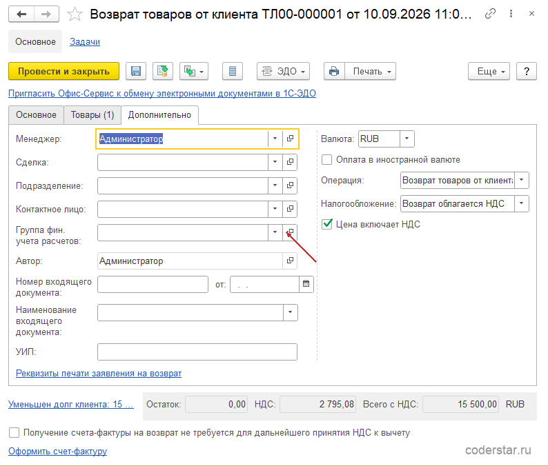Open the create-based-on dropdown icon
The width and height of the screenshot is (548, 466).
[194, 71]
